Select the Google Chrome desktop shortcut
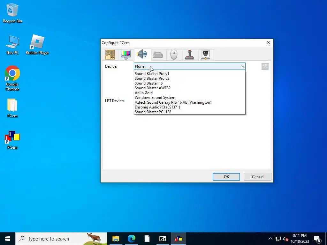 (x=12, y=78)
